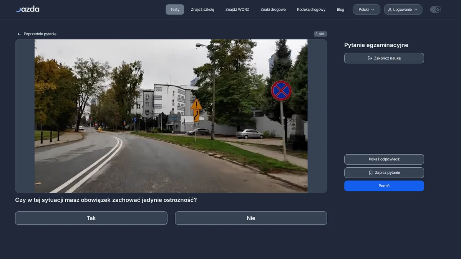The width and height of the screenshot is (461, 259).
Task: Click the back arrow icon by Poprzednie pytanie
Action: pos(19,34)
